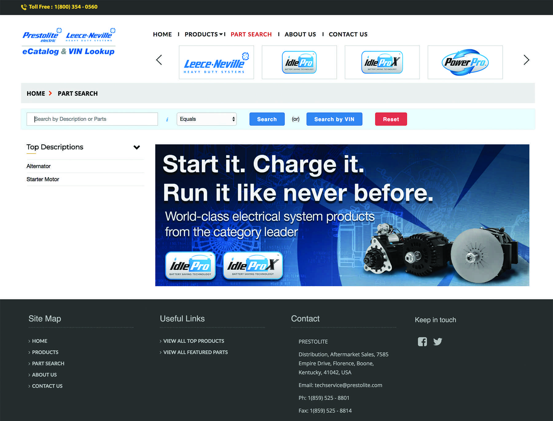Click the Leece-Neville brand logo in carousel

coord(216,62)
